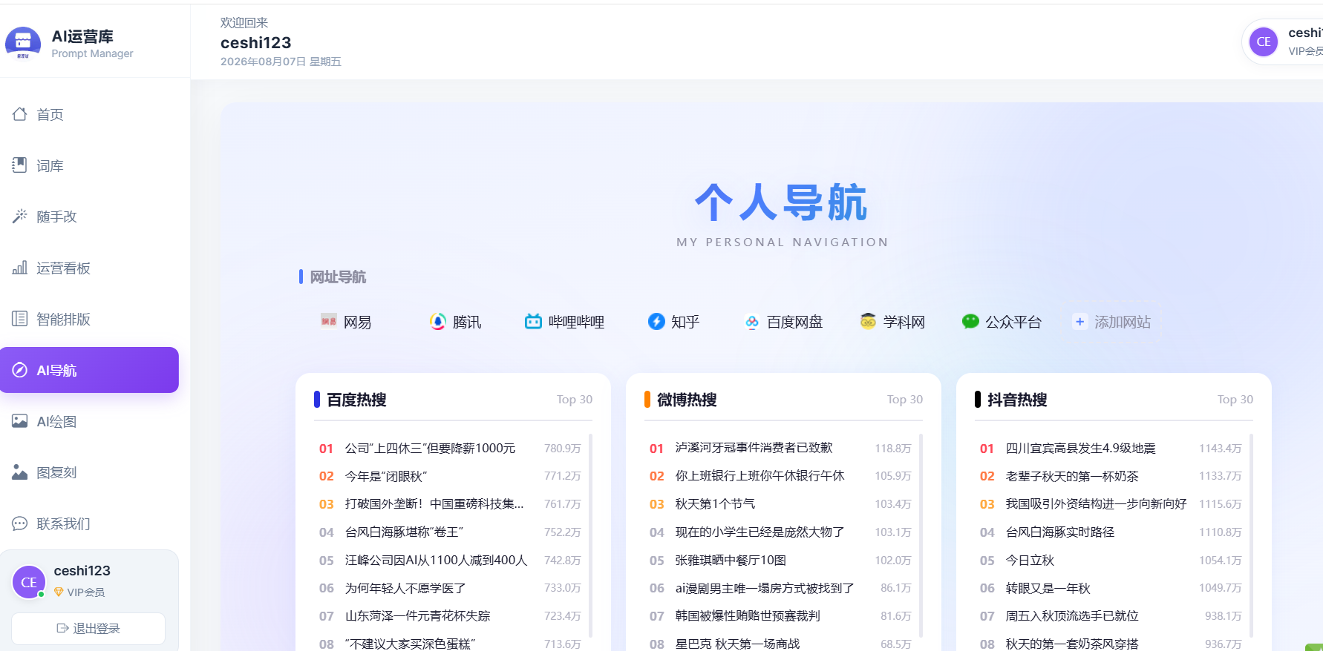
Task: Click the CE avatar in top-right header
Action: [1264, 42]
